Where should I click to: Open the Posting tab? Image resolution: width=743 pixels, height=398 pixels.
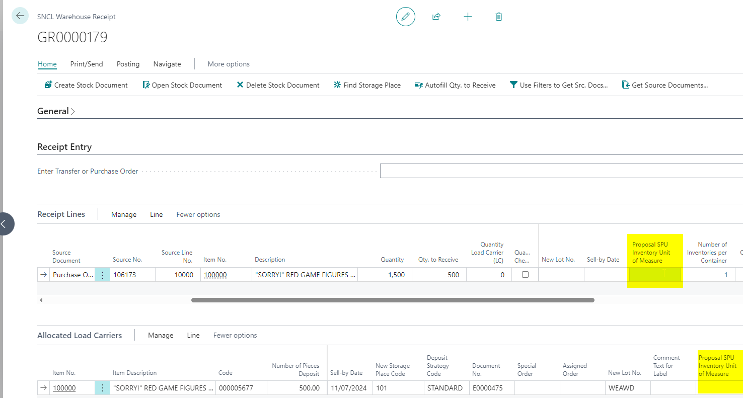(x=128, y=64)
